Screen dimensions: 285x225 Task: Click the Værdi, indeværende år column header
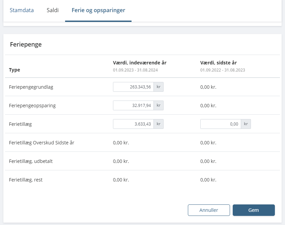click(x=140, y=63)
